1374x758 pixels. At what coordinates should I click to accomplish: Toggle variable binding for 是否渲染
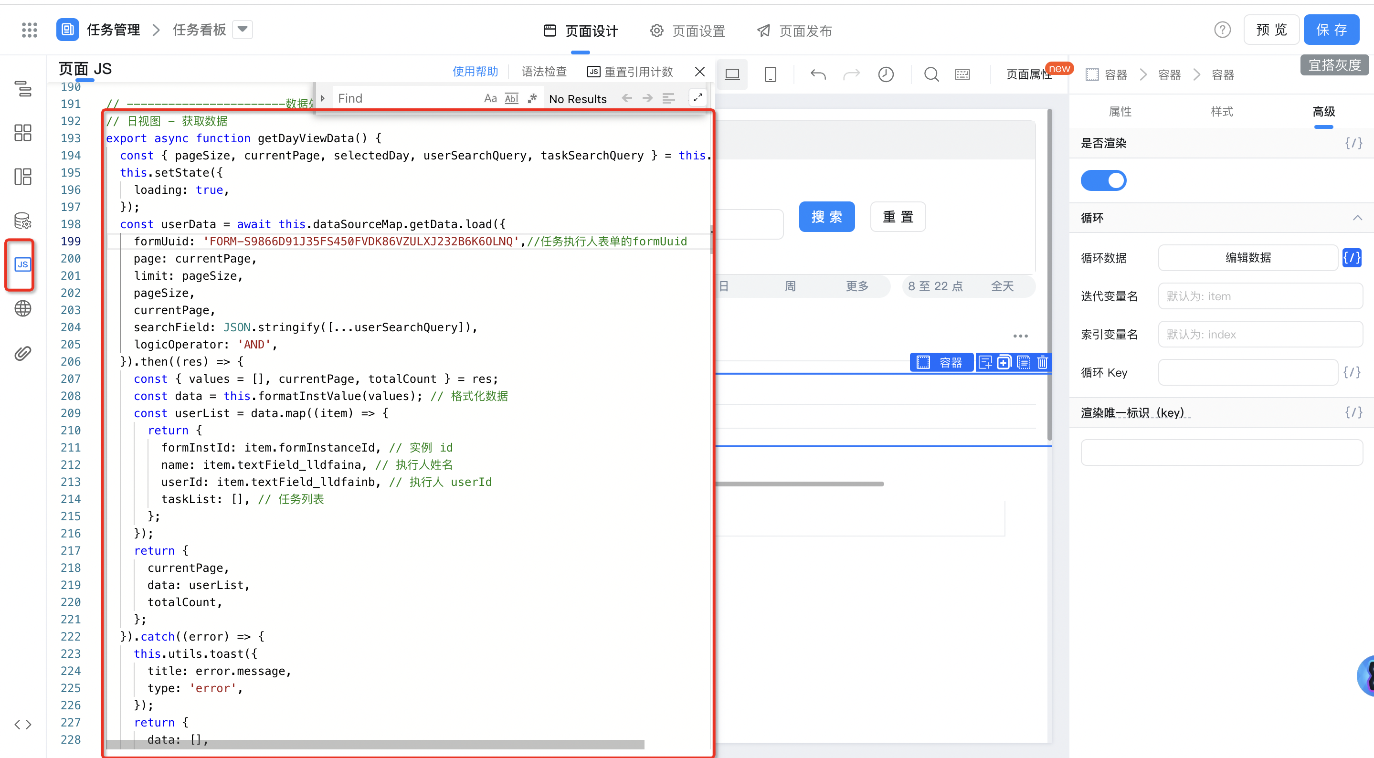click(x=1354, y=143)
